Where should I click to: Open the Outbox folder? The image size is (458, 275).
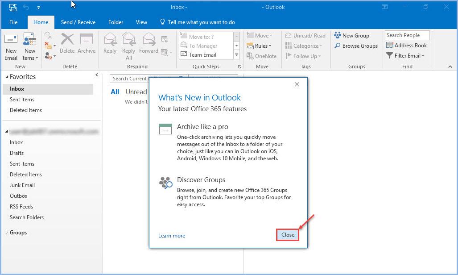click(x=18, y=196)
